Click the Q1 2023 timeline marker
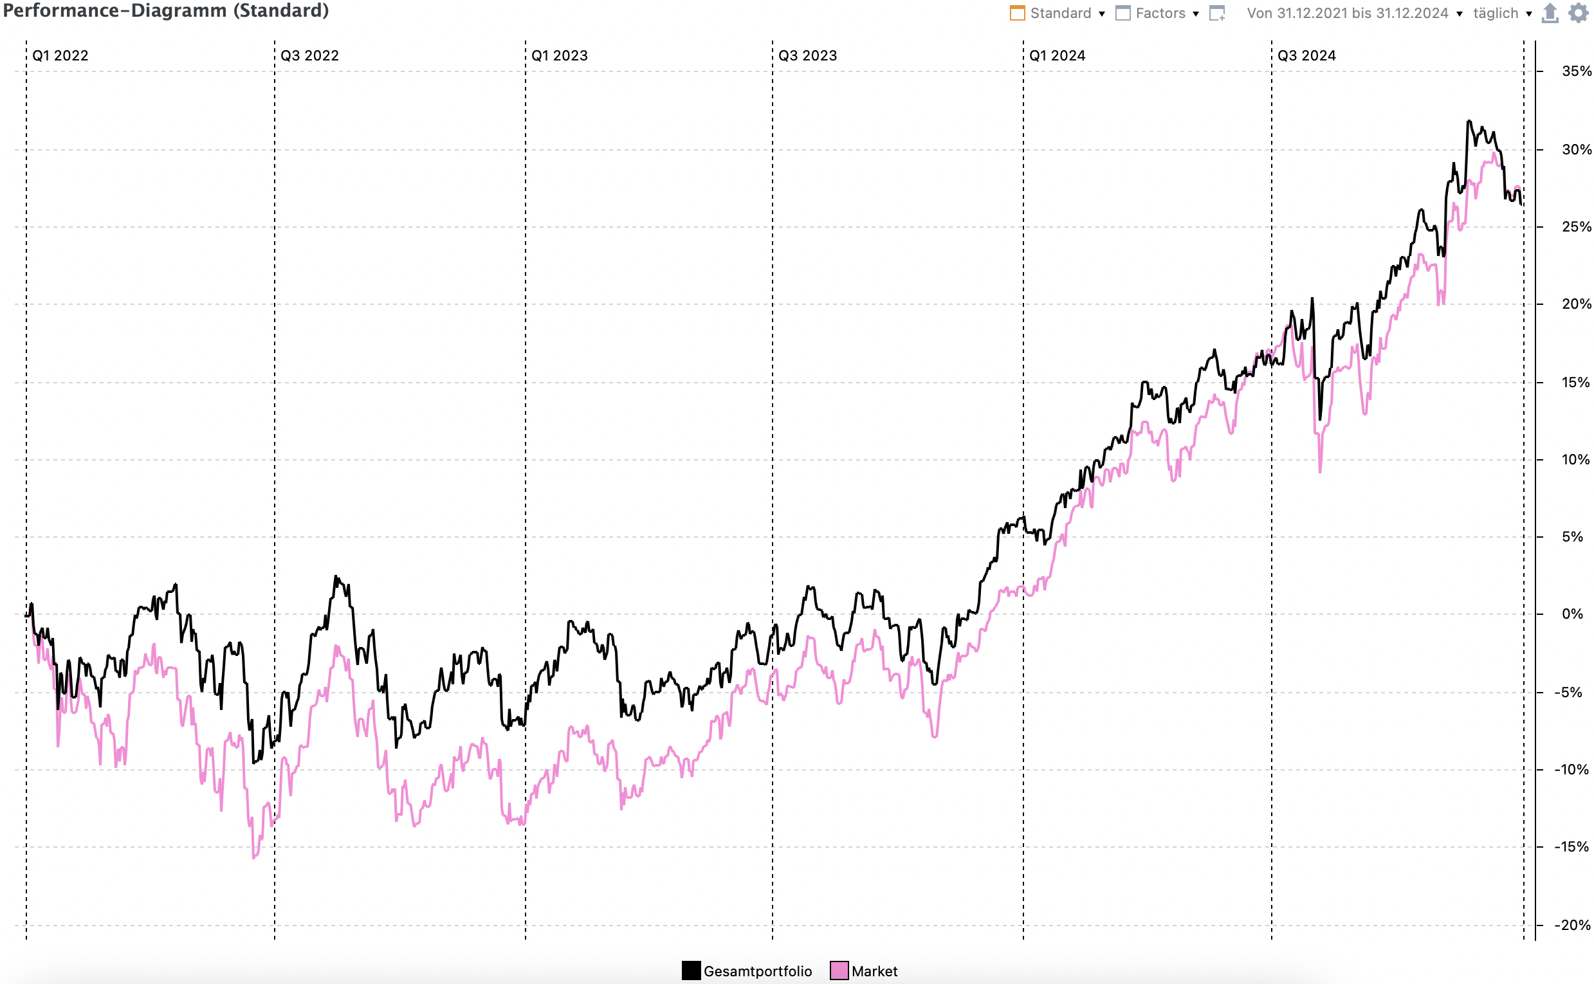The width and height of the screenshot is (1594, 984). [x=559, y=55]
